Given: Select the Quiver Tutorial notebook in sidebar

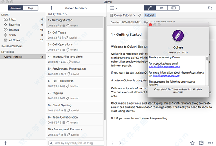Looking at the screenshot, I should point(23,57).
